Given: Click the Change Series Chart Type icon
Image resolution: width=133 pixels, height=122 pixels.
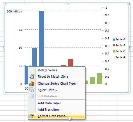Looking at the screenshot, I should 32,83.
